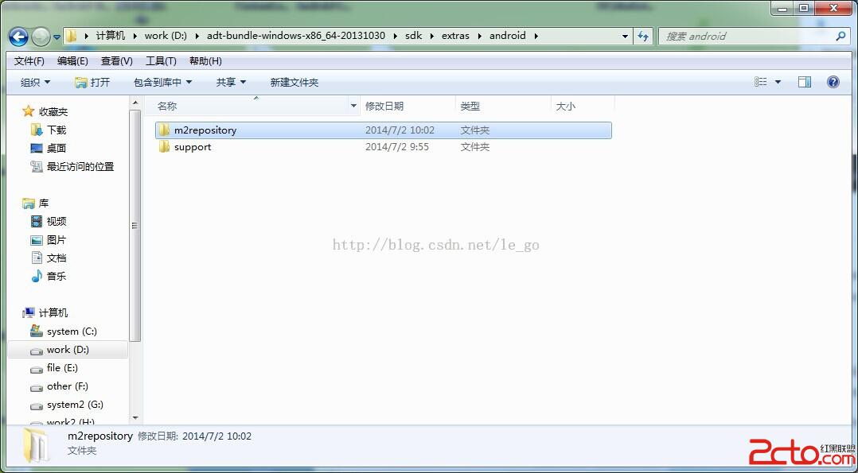Select the work (D:) drive

tap(68, 350)
